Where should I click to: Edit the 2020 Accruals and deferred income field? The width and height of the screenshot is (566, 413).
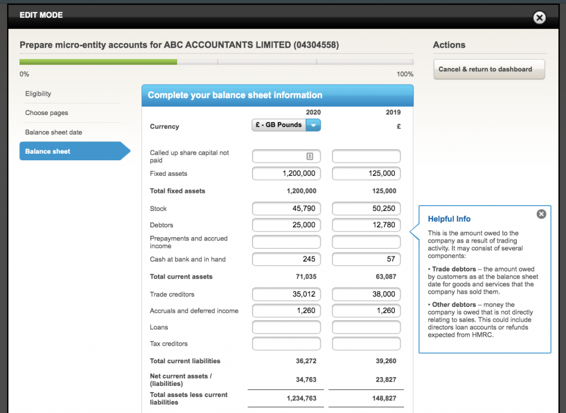coord(286,311)
